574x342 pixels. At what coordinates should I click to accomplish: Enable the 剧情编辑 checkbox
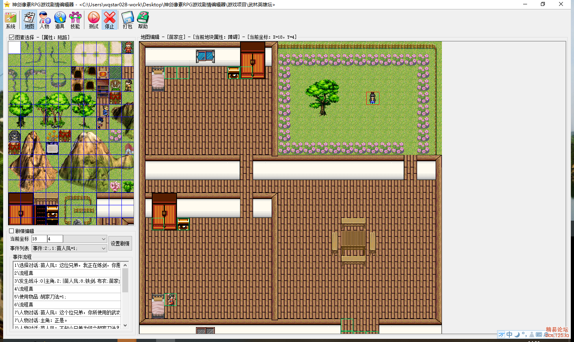(11, 231)
